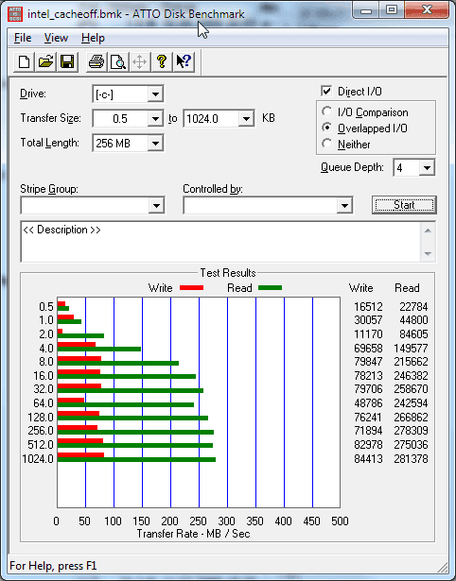
Task: Open a benchmark file via folder icon
Action: 45,61
